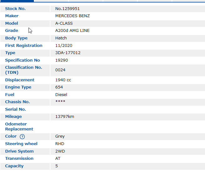Viewport: 205px width, 172px height.
Task: Select the RHD steering wheel value
Action: tap(60, 144)
